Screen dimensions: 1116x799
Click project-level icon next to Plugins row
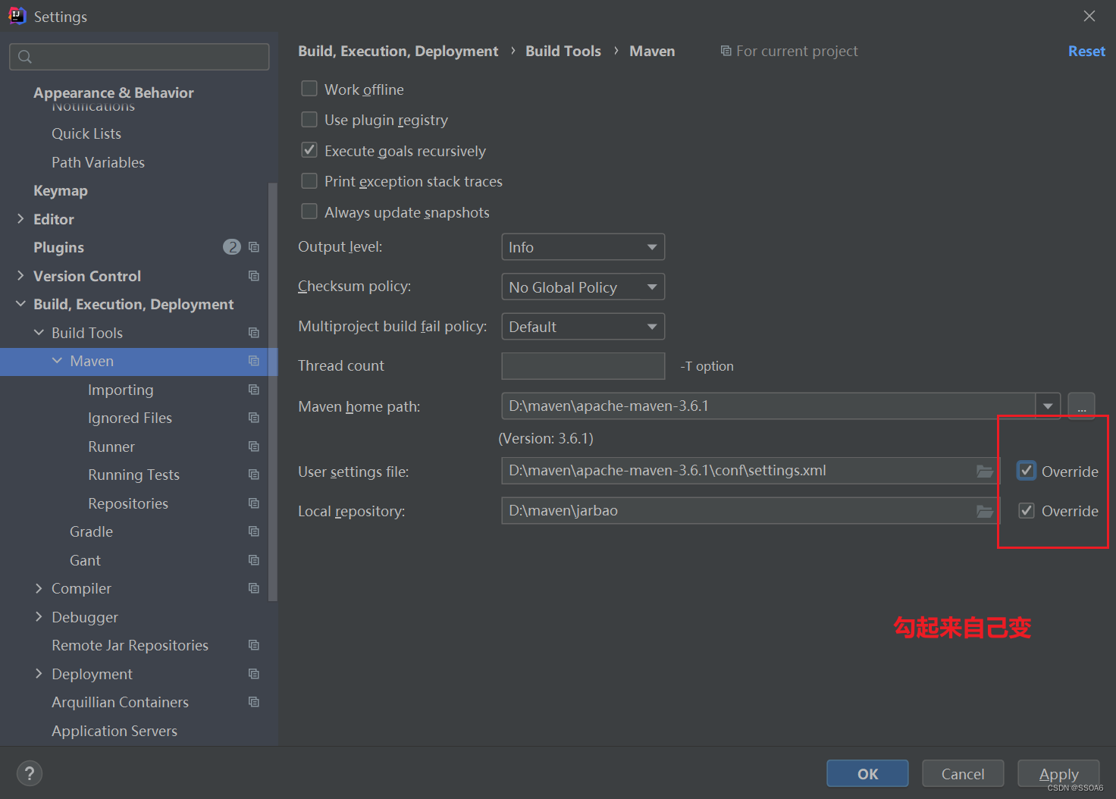click(254, 247)
